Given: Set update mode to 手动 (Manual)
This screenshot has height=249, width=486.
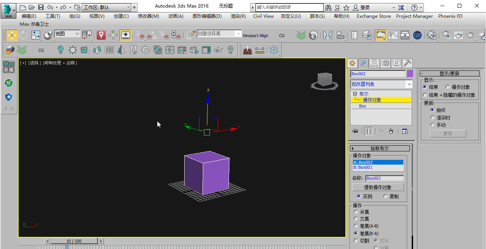Looking at the screenshot, I should click(x=432, y=125).
